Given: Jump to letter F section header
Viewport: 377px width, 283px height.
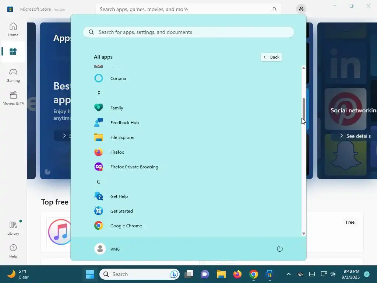Looking at the screenshot, I should tap(99, 93).
